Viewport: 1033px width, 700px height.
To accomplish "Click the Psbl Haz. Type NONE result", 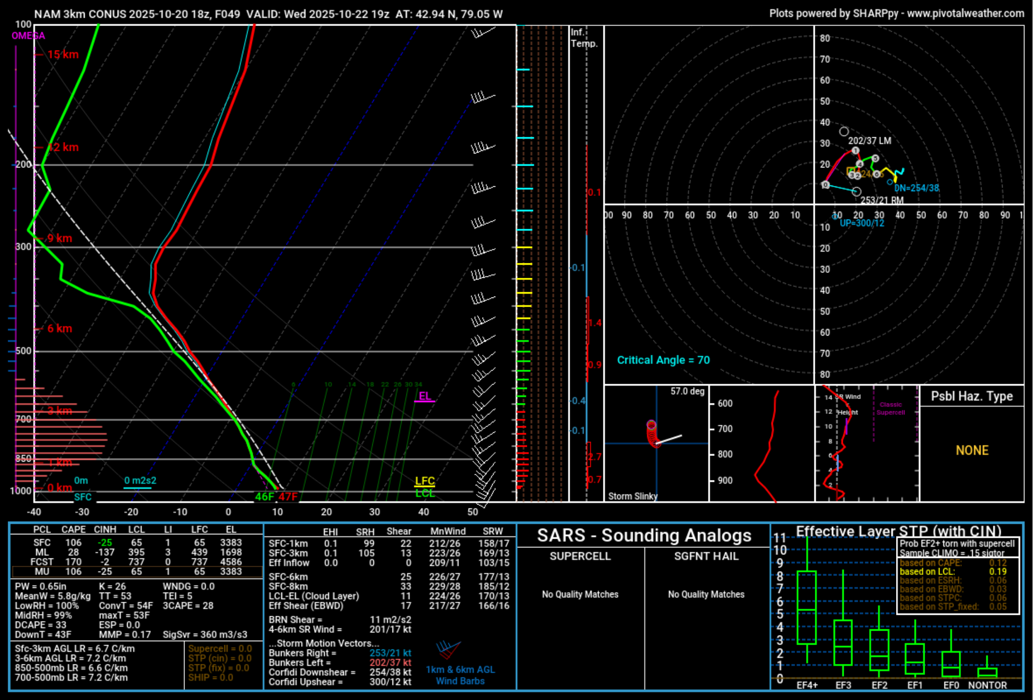I will point(972,451).
